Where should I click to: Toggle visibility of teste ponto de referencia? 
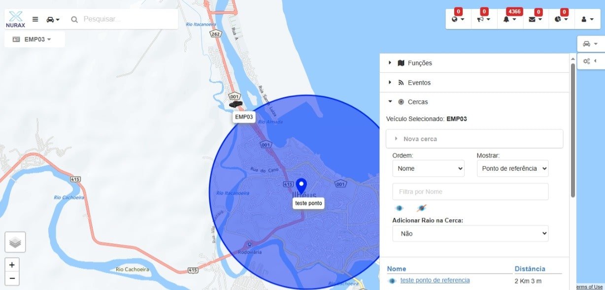[392, 281]
